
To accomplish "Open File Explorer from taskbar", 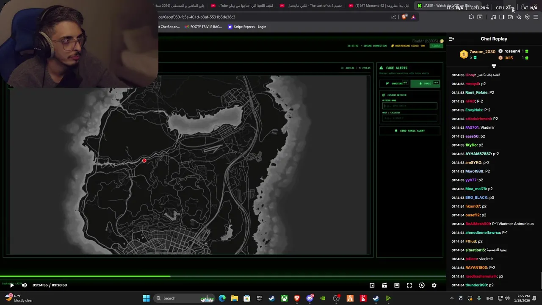I will (x=235, y=298).
